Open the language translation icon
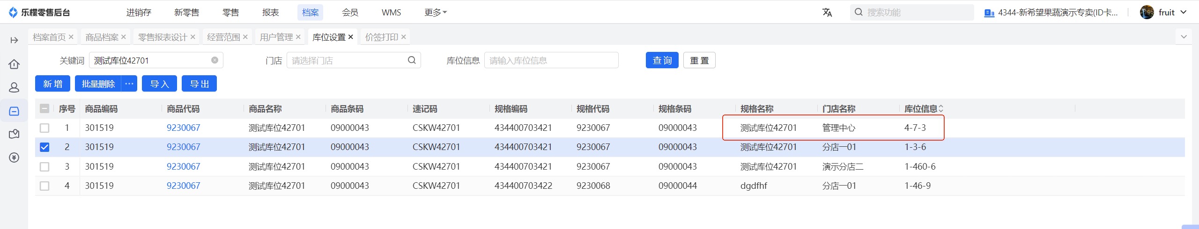The image size is (1199, 229). pos(827,13)
